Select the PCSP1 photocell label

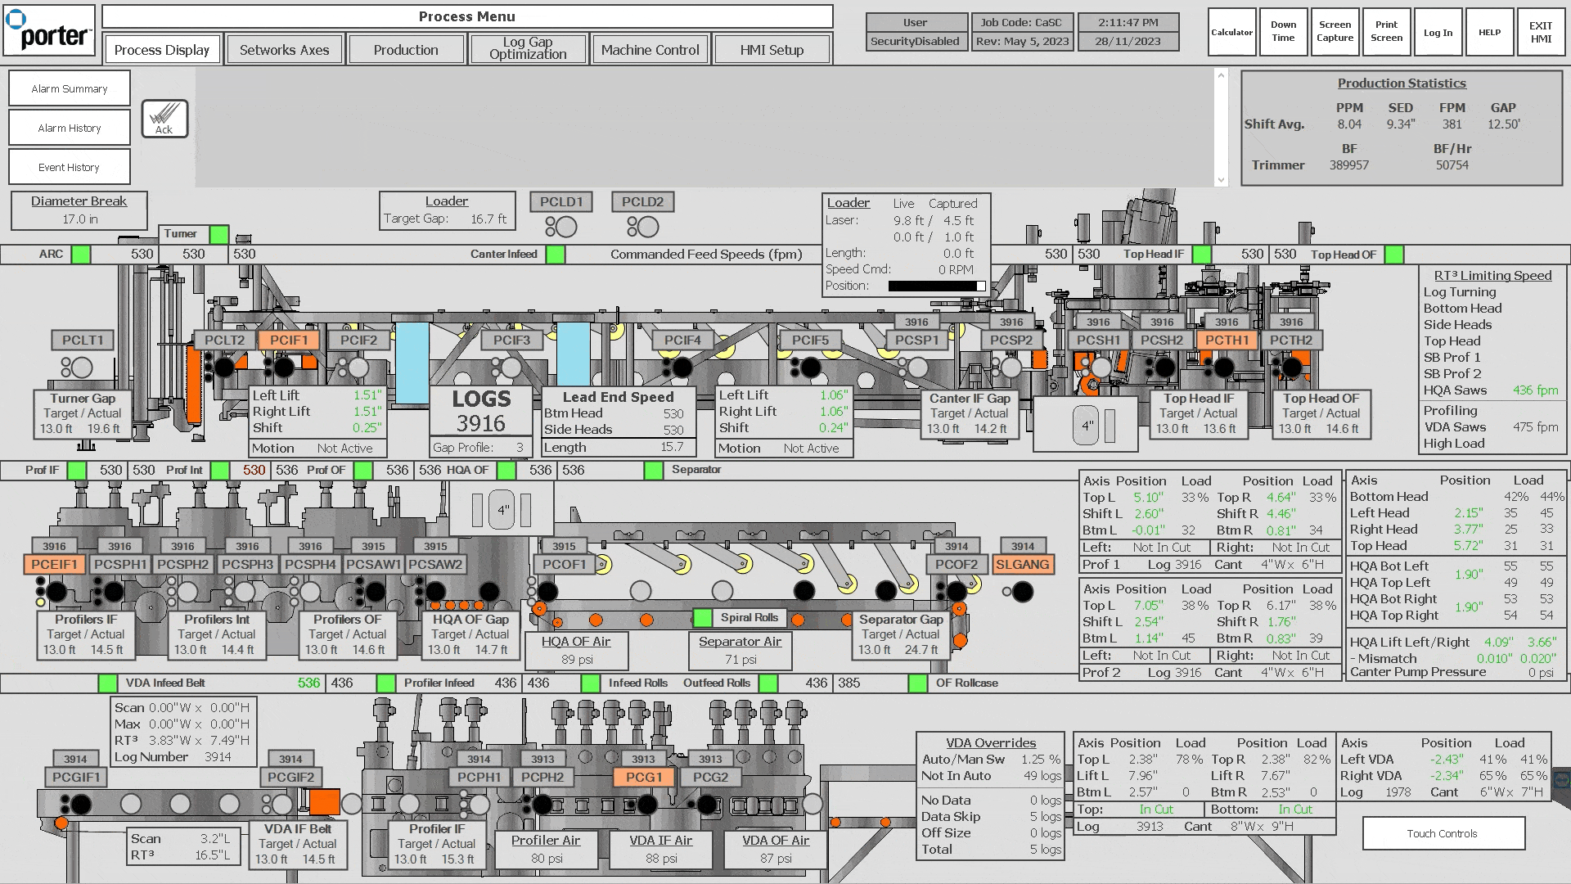coord(916,340)
